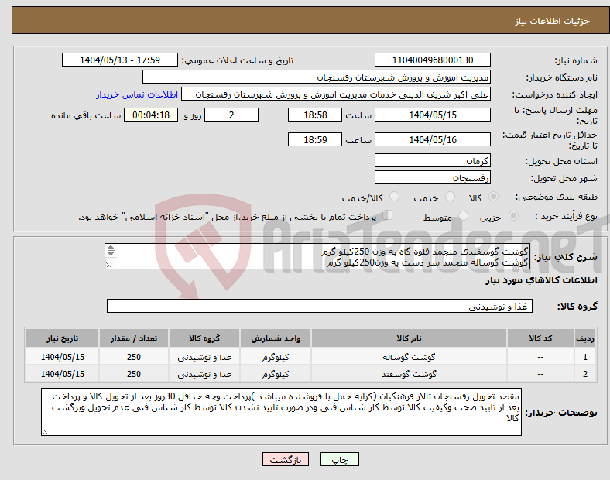
Task: Click the چاپ print button
Action: [339, 459]
